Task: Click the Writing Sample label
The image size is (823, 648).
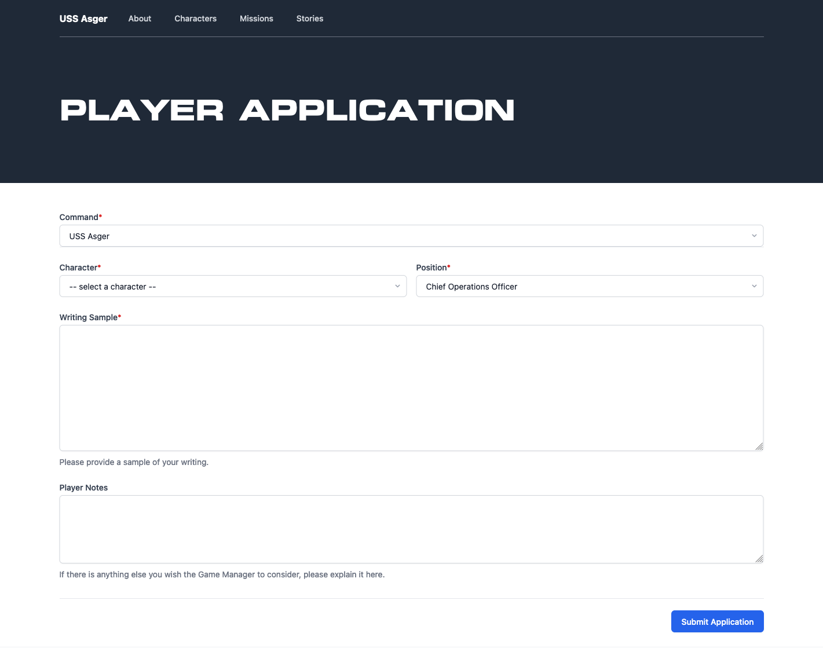Action: coord(90,317)
